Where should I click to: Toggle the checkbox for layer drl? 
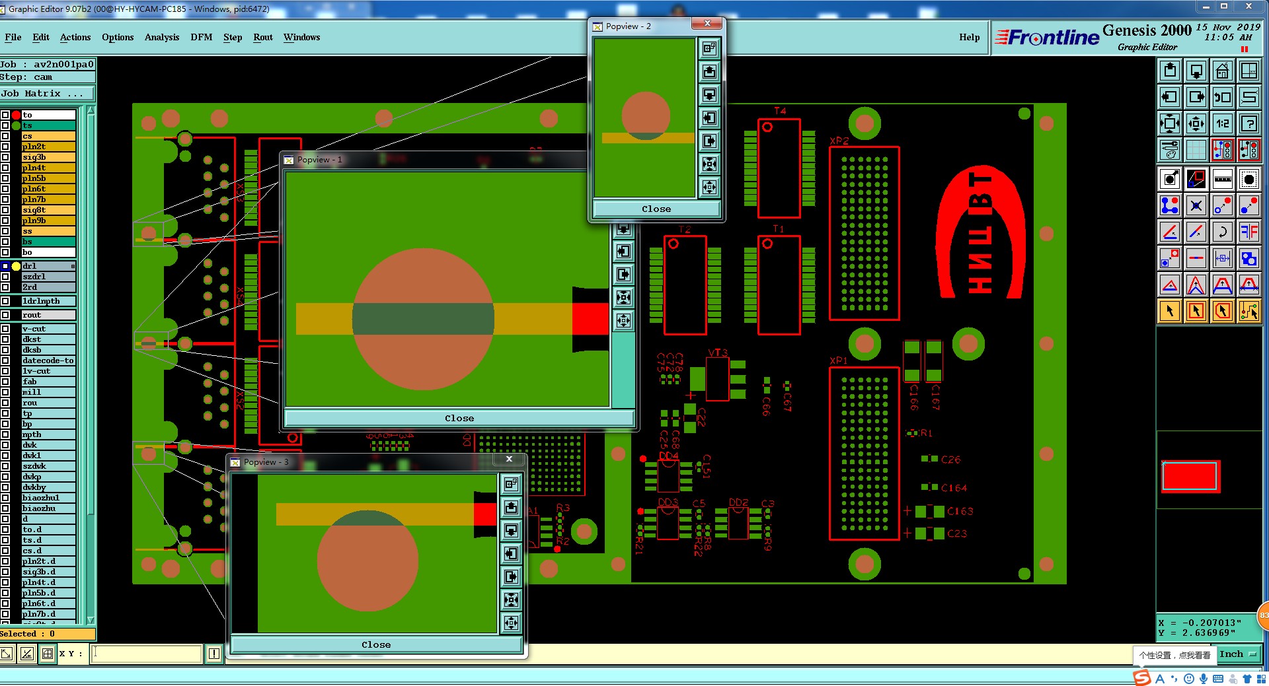[x=5, y=266]
